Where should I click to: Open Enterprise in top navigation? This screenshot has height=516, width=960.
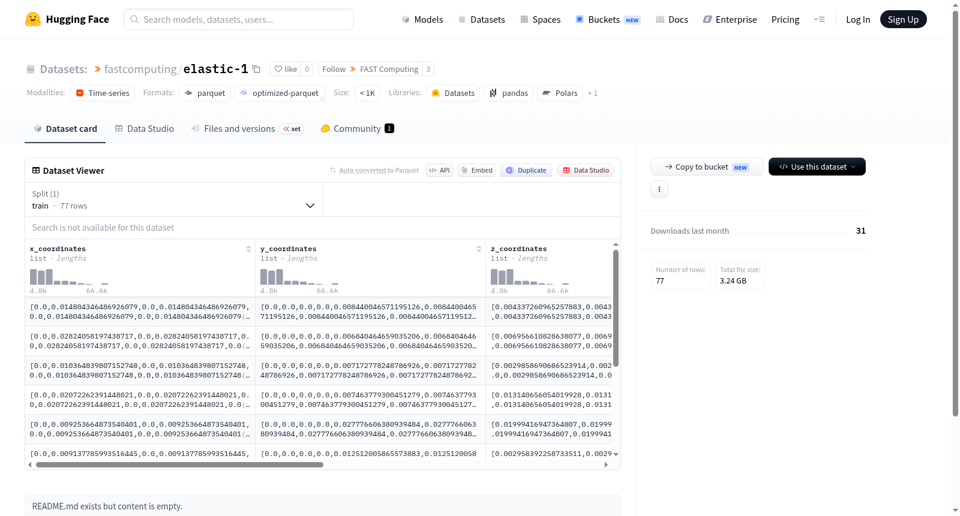(x=730, y=19)
